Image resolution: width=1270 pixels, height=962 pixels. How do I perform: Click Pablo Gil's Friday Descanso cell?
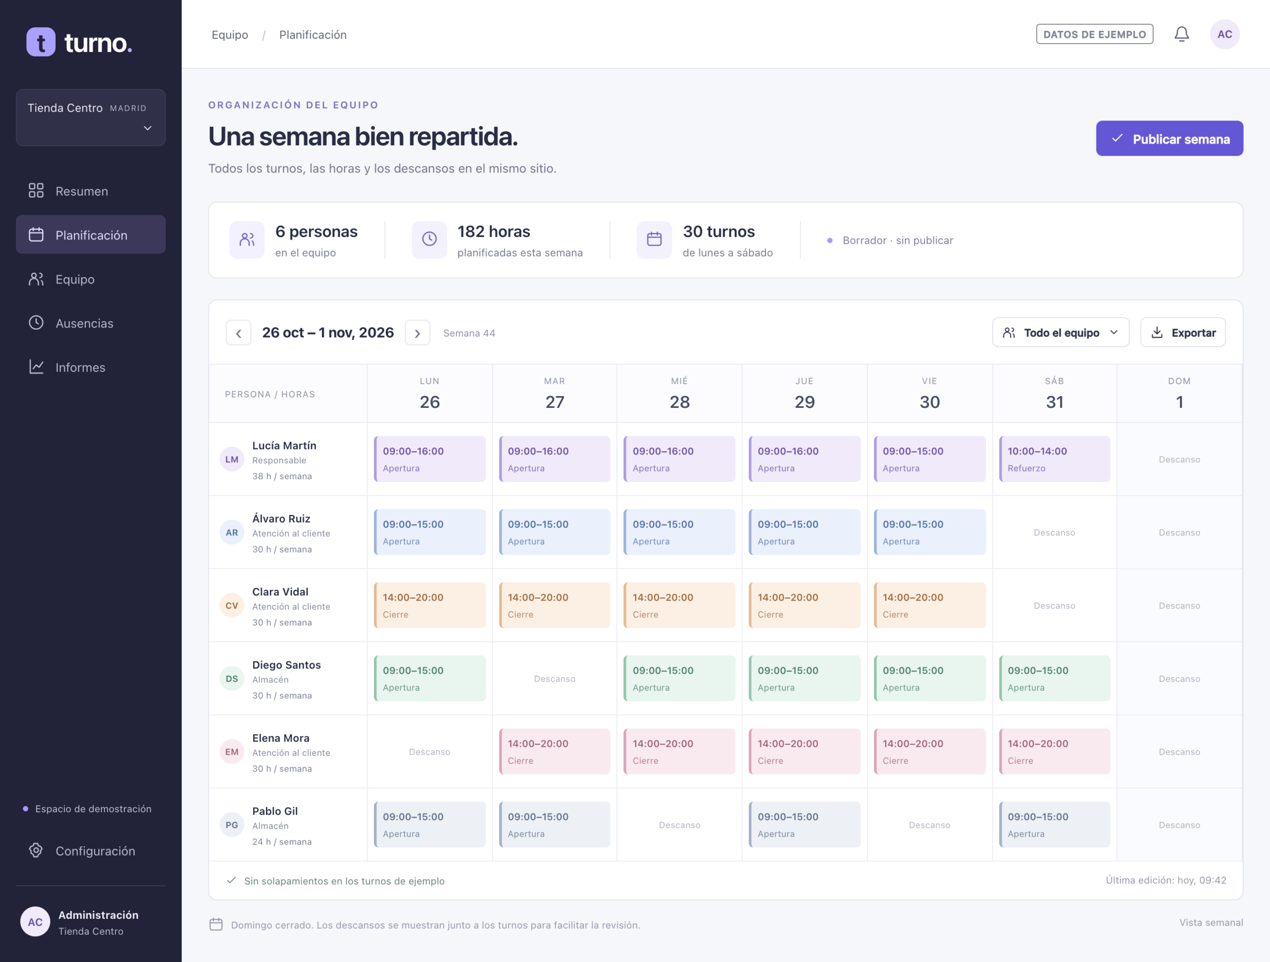click(x=930, y=825)
